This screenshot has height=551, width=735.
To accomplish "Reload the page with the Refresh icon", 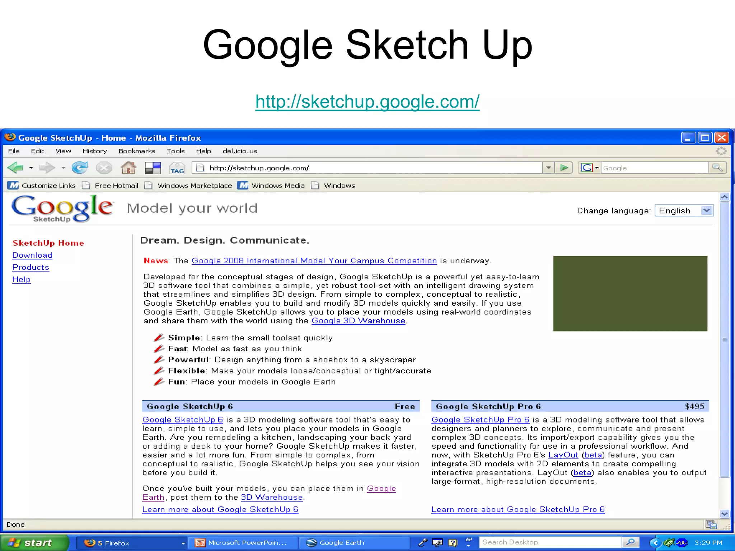I will point(79,168).
